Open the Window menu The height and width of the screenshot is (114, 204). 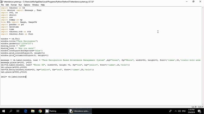pos(35,5)
